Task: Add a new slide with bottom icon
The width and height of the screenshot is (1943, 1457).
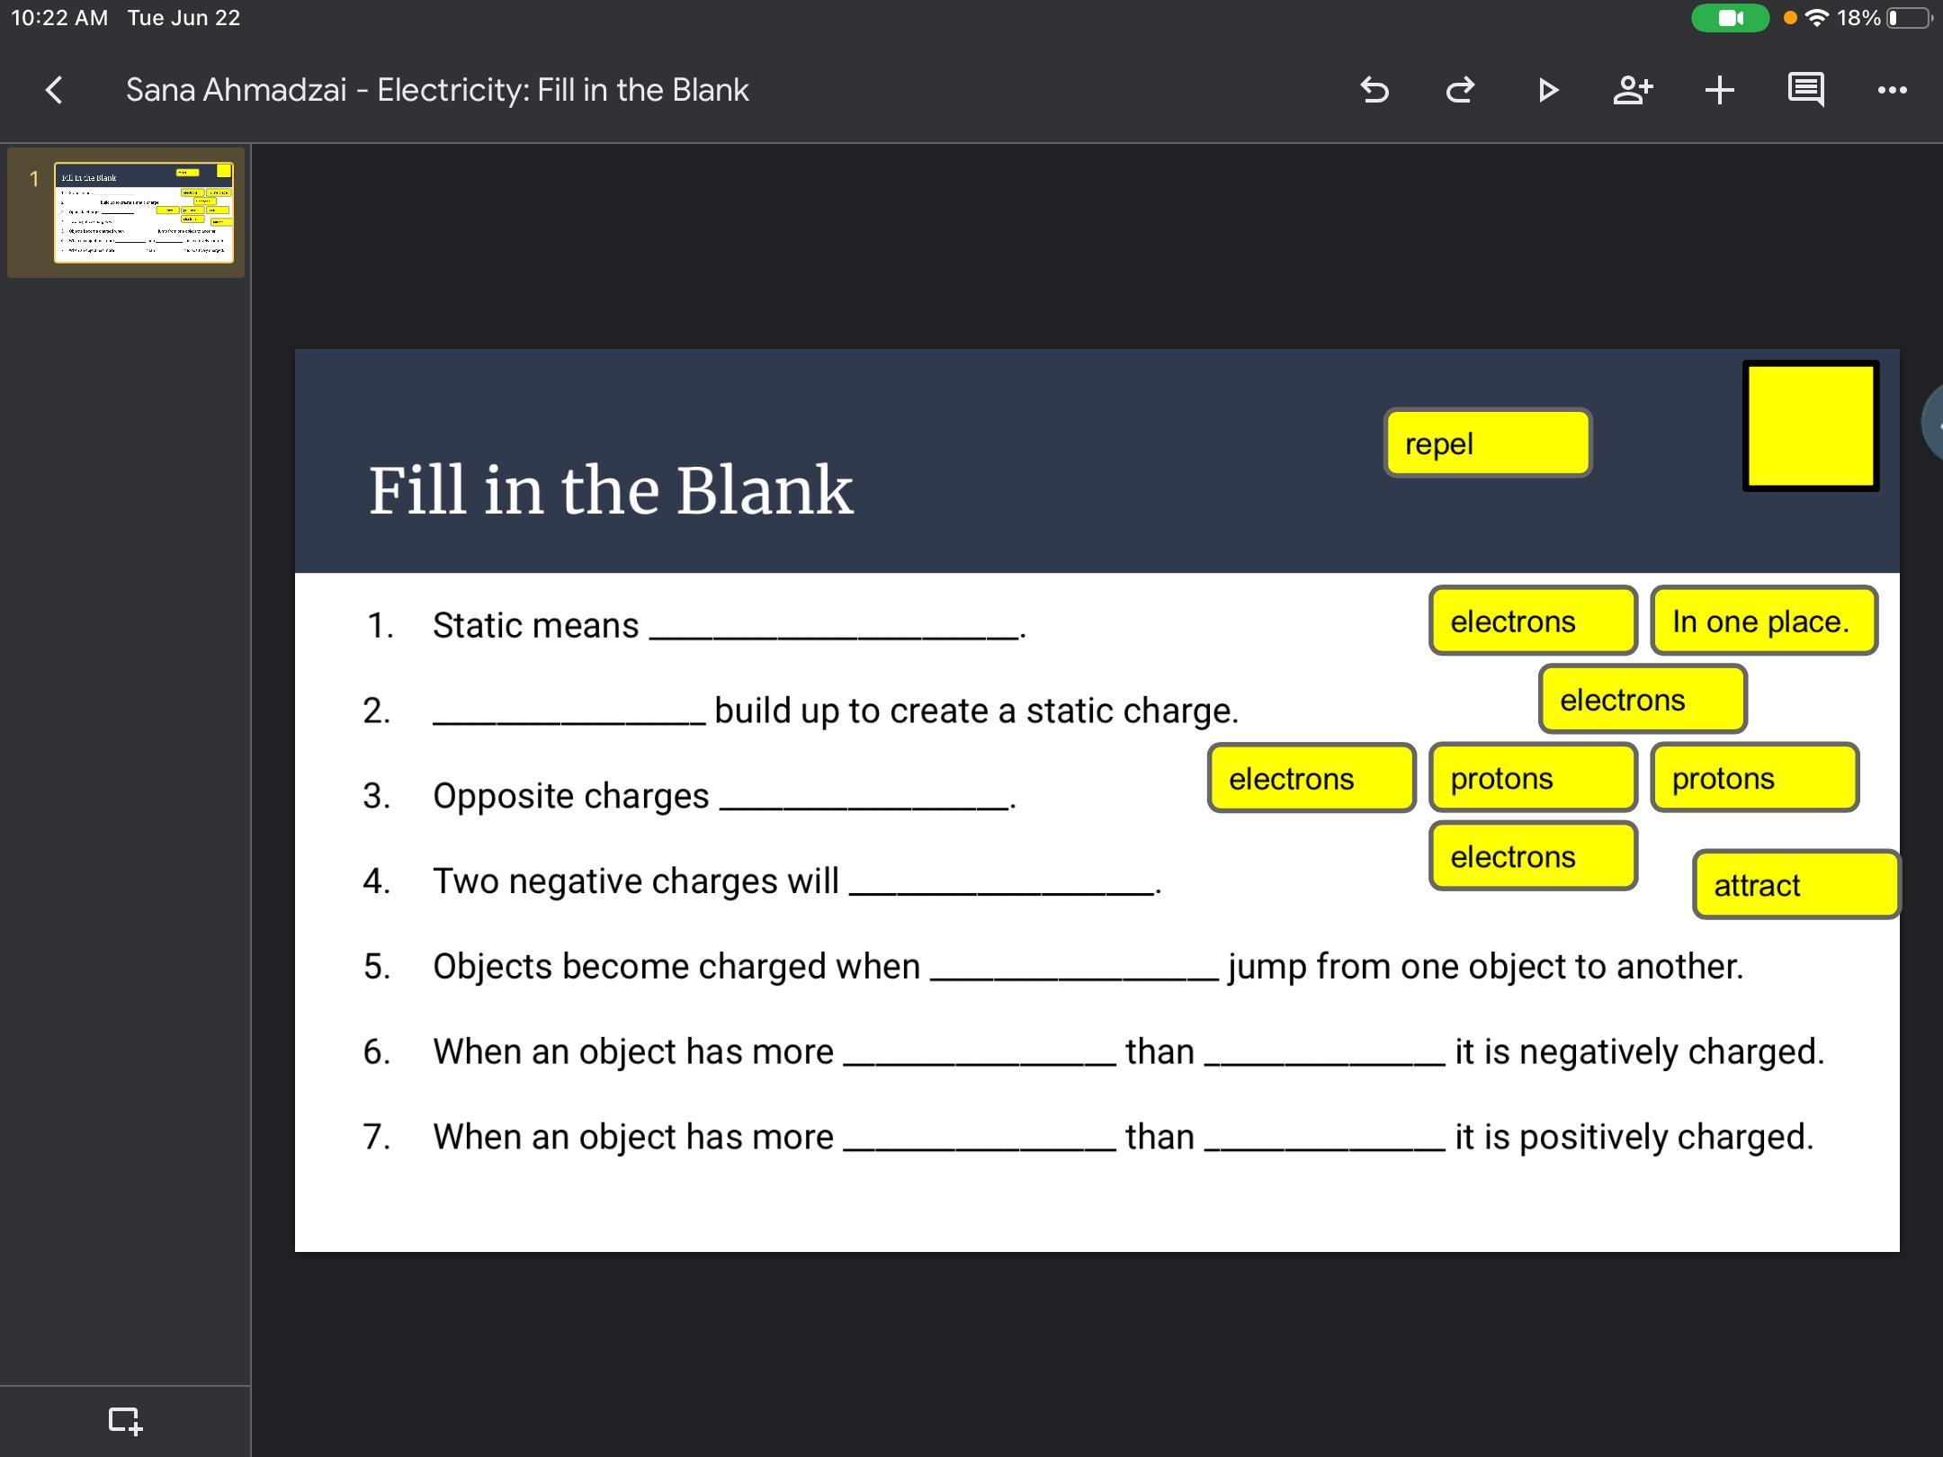Action: click(x=125, y=1420)
